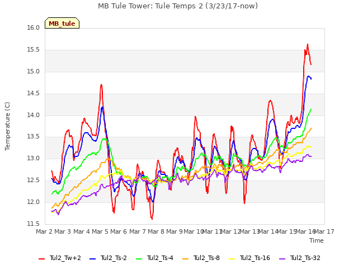Screen dimensions: 358x269
Task: Click the green Tul2_Ts-4 legend swatch
Action: tap(139, 258)
